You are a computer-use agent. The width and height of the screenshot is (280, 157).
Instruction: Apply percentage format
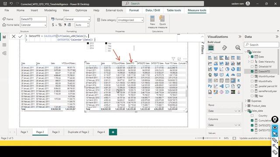coord(60,25)
